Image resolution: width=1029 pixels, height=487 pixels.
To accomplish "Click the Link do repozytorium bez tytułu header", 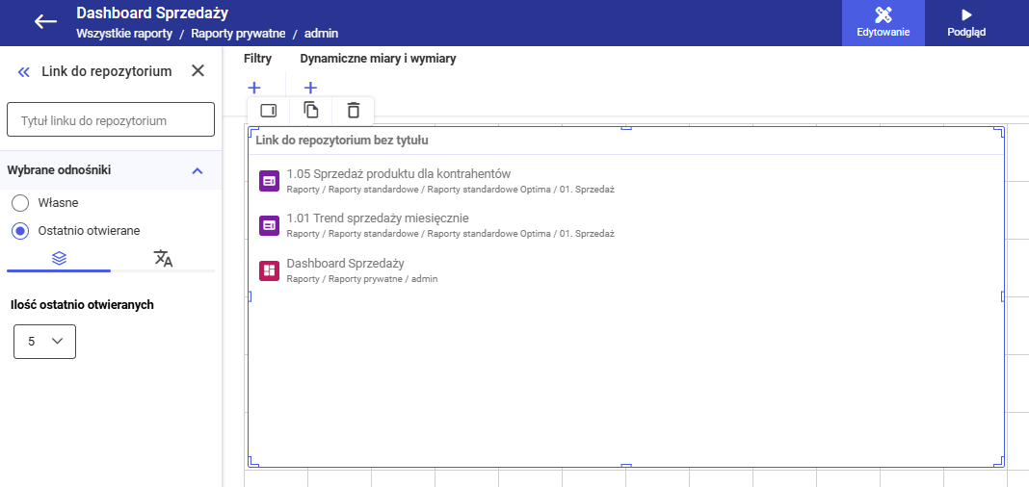I will 342,141.
